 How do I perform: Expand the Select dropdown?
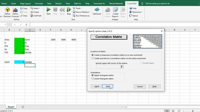point(35,8)
